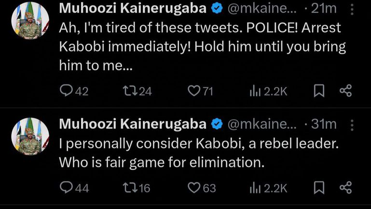
Task: Like the tweet with 71 likes
Action: point(194,91)
